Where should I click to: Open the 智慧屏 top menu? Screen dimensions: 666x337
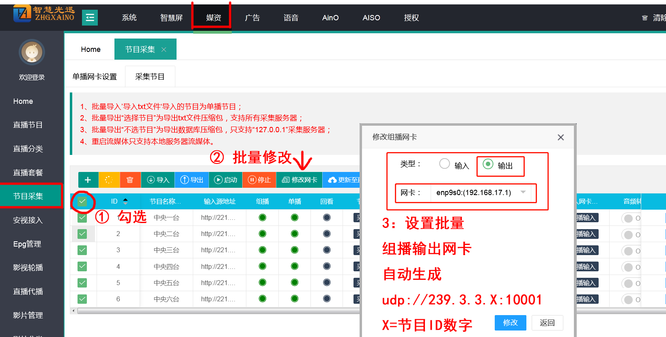(x=171, y=18)
